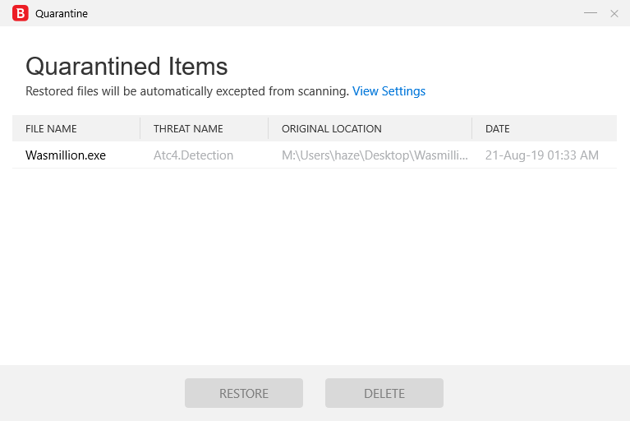This screenshot has width=630, height=421.
Task: Click the divider between ORIGINAL LOCATION and DATE
Action: pyautogui.click(x=471, y=129)
